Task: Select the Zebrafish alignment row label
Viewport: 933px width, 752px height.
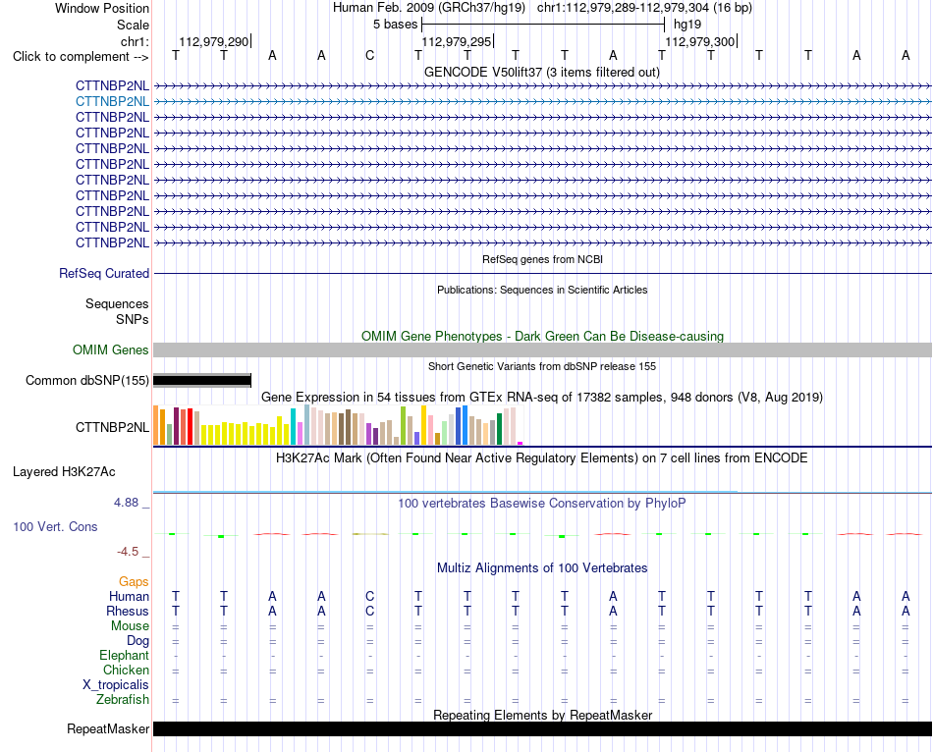Action: (x=123, y=700)
